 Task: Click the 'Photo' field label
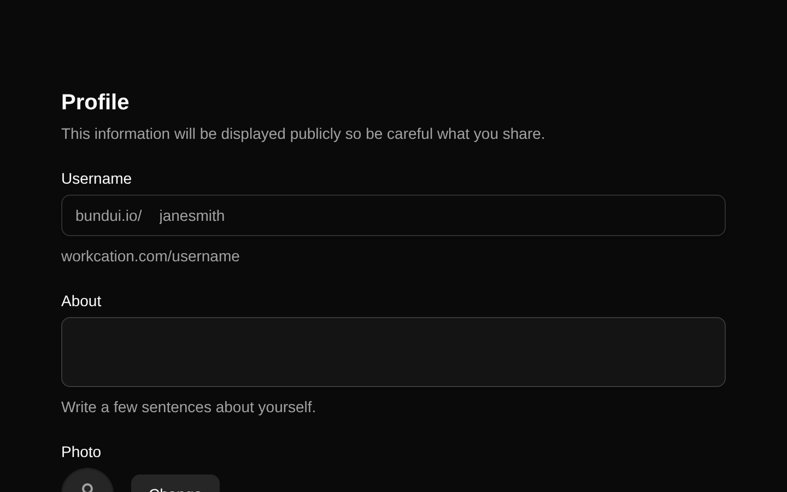[81, 452]
